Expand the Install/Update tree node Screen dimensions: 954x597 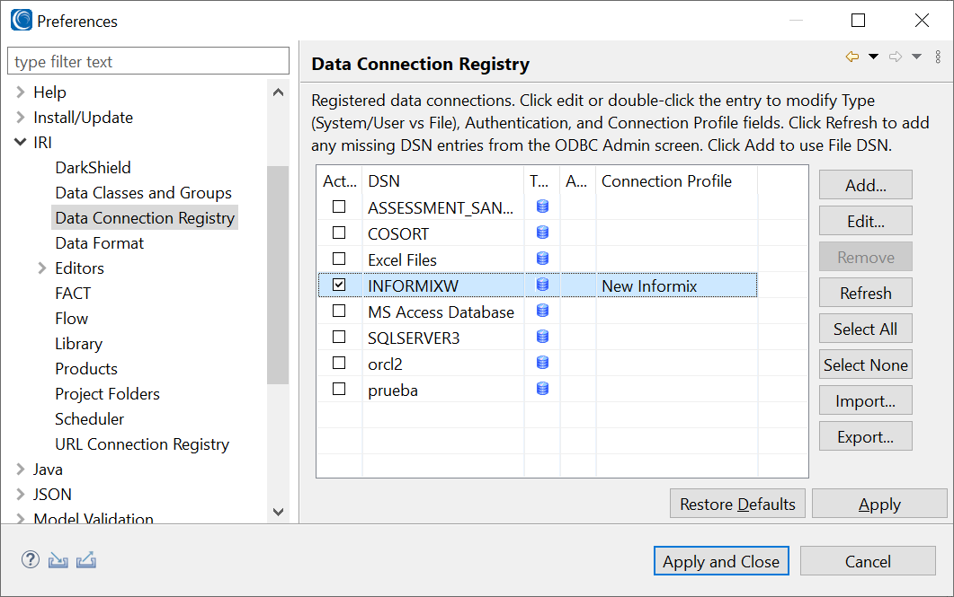(x=21, y=118)
